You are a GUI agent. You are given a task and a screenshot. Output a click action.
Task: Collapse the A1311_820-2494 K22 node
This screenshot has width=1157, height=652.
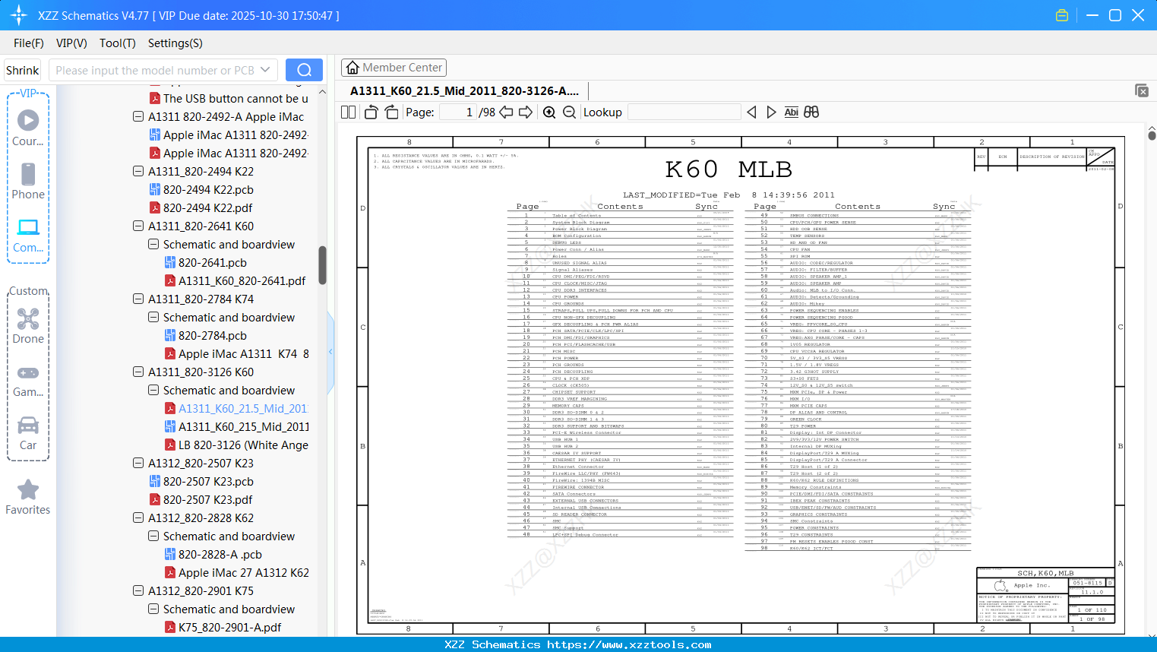(138, 171)
